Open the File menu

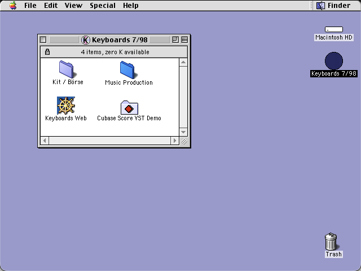click(x=30, y=5)
